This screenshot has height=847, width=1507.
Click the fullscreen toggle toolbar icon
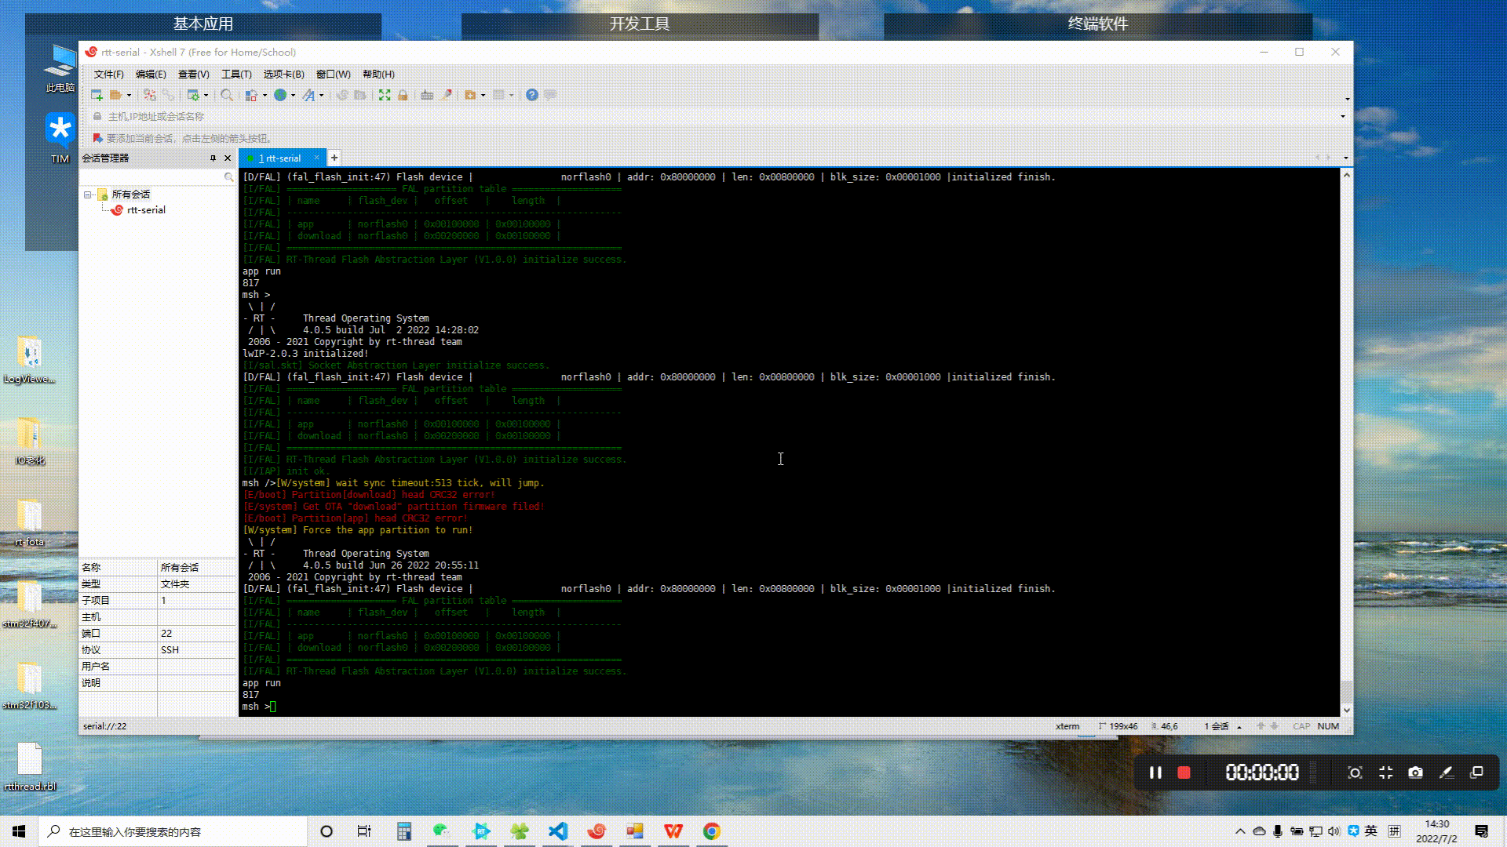click(385, 95)
